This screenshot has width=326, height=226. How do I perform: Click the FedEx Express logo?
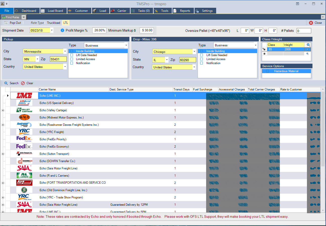(24, 139)
